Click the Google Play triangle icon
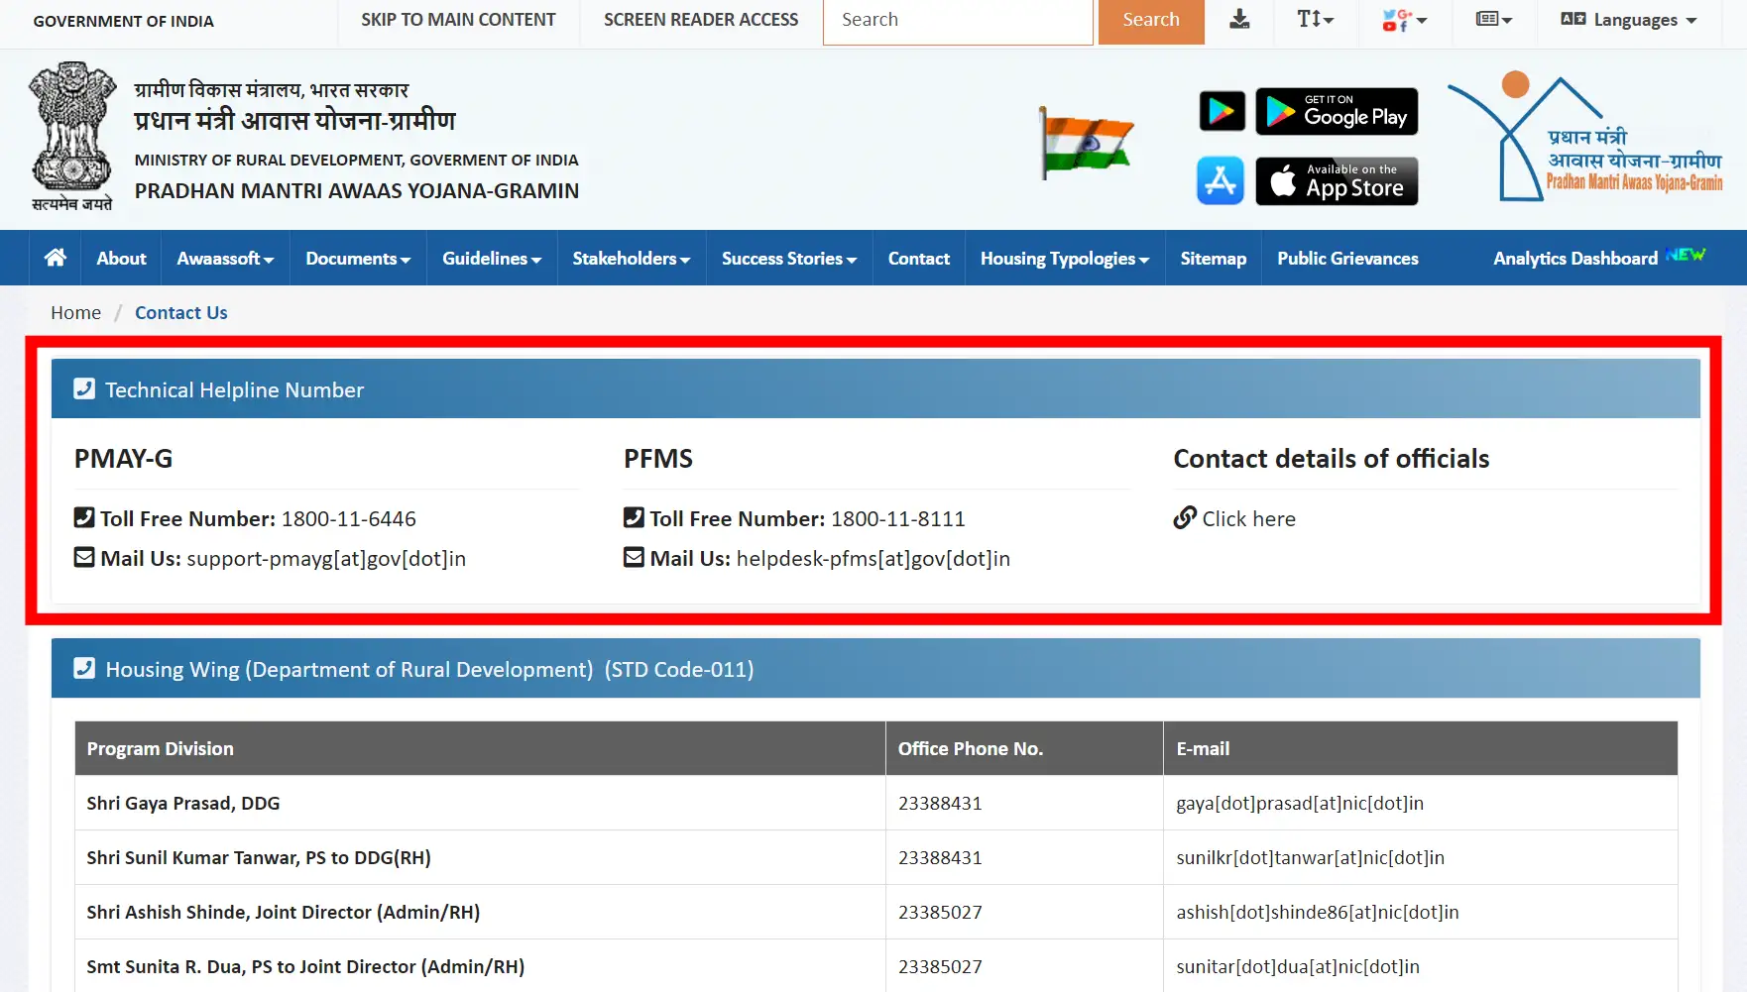1747x992 pixels. pos(1222,111)
